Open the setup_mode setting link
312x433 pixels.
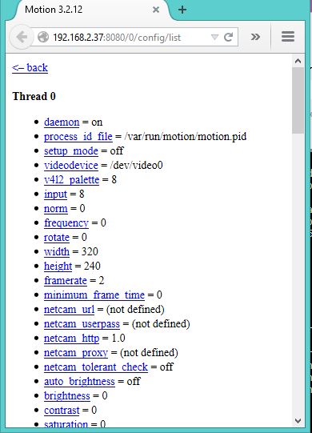click(71, 150)
